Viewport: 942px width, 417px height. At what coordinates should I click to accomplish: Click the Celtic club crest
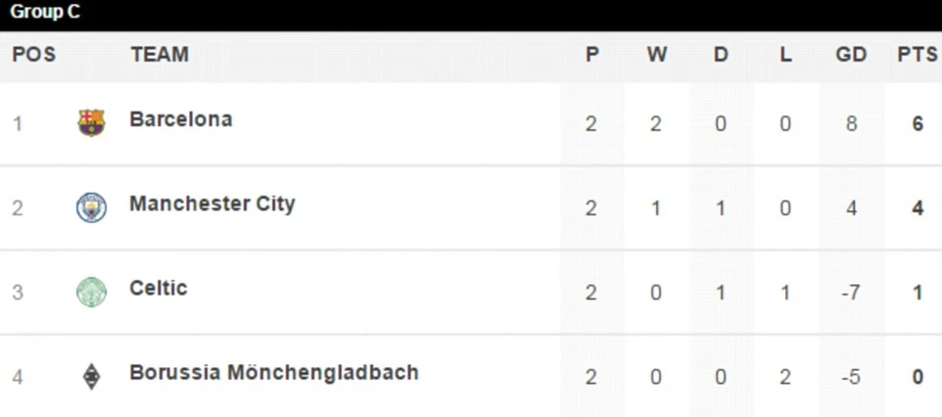91,292
